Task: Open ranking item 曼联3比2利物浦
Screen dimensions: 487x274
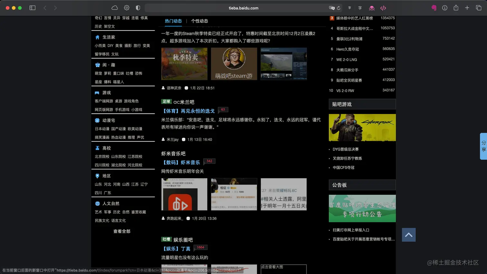Action: click(349, 39)
